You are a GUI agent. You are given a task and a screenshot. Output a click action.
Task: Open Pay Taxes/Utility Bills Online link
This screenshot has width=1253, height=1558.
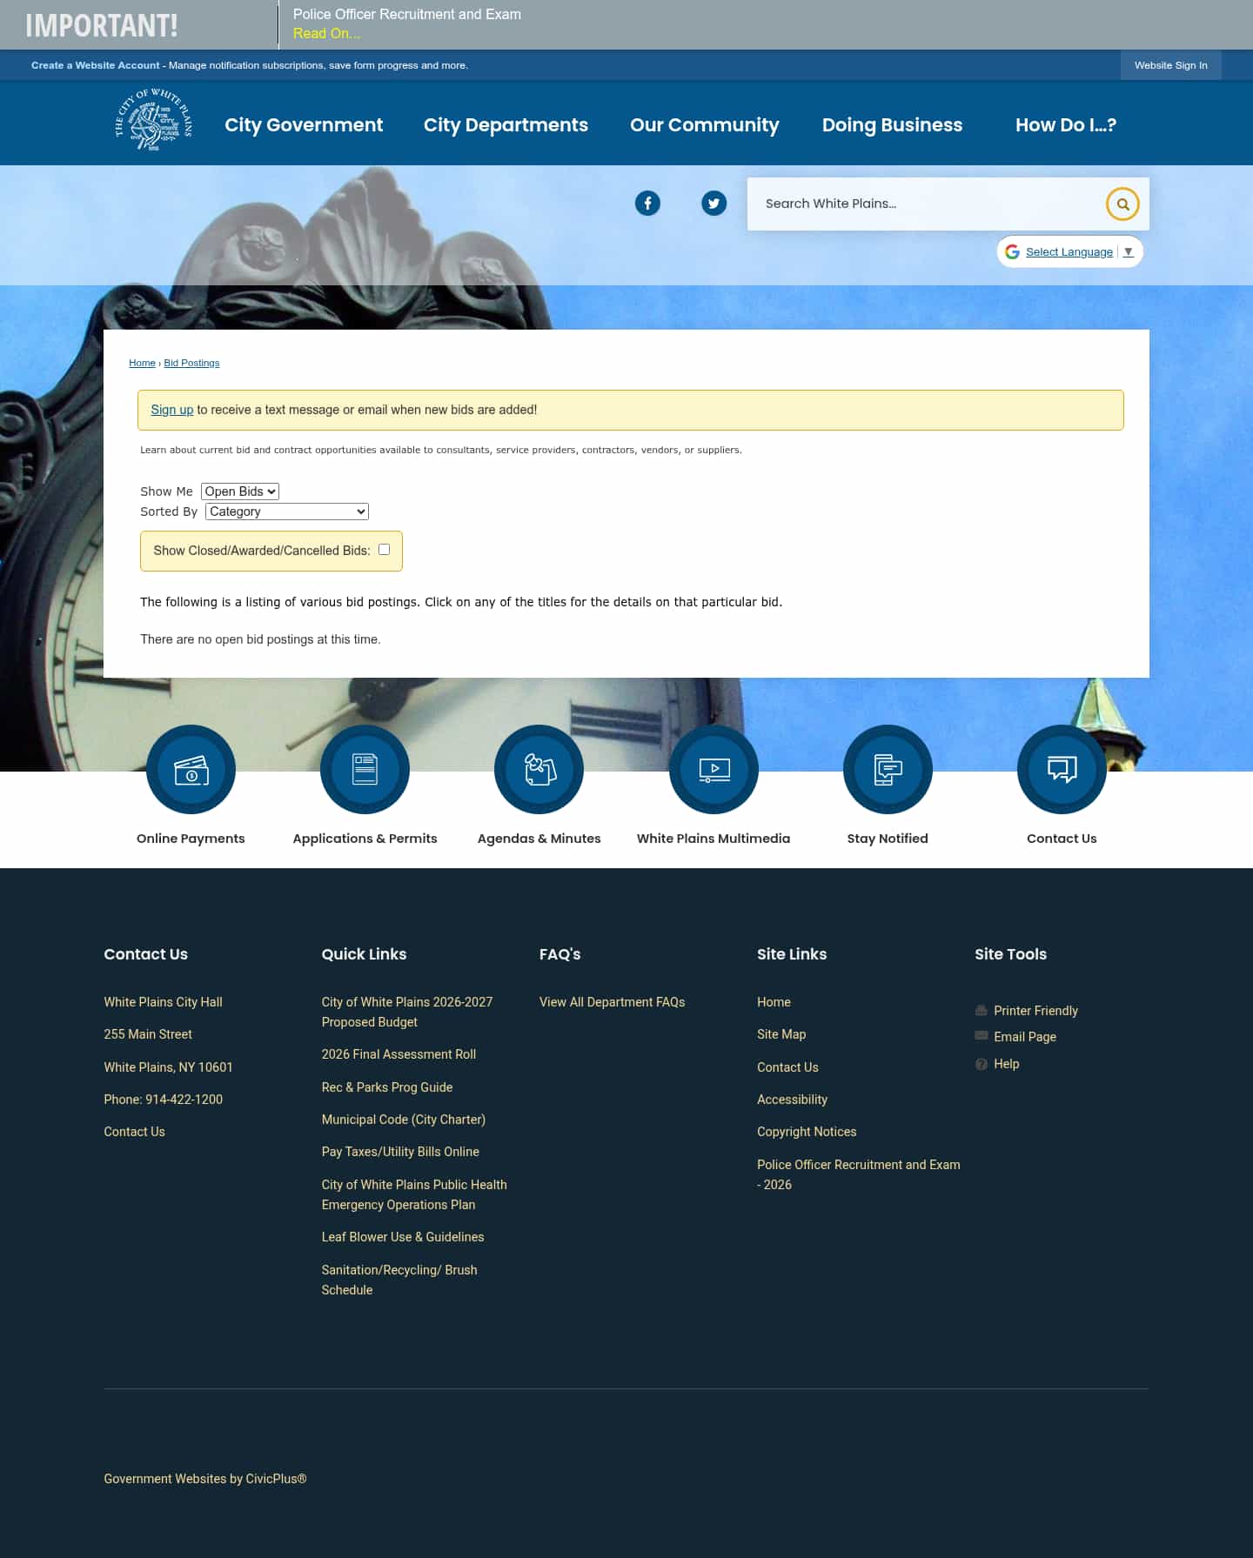[400, 1152]
